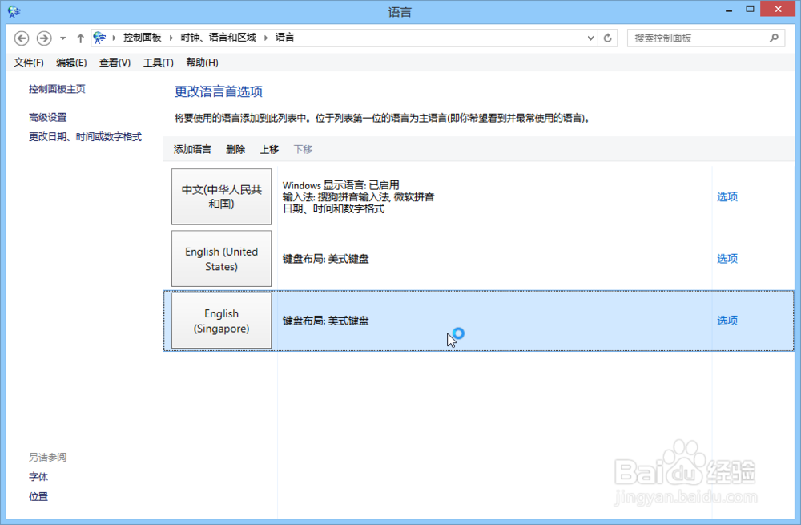Click the Language icon in the address bar
This screenshot has width=801, height=525.
pyautogui.click(x=99, y=37)
